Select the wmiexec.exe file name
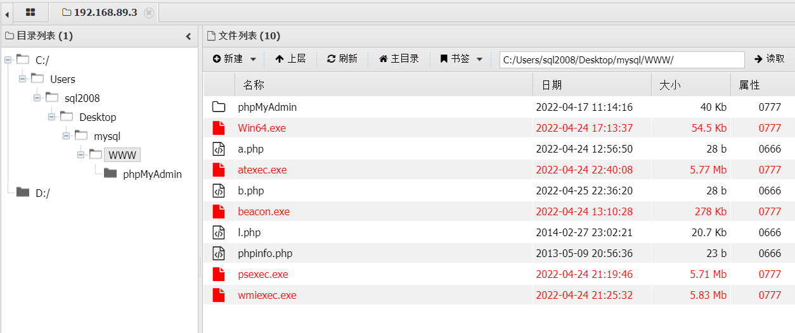 pyautogui.click(x=267, y=295)
